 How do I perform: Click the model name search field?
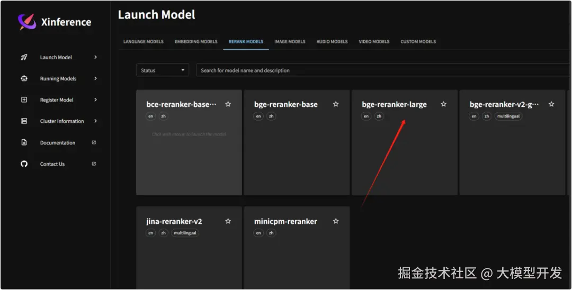383,70
